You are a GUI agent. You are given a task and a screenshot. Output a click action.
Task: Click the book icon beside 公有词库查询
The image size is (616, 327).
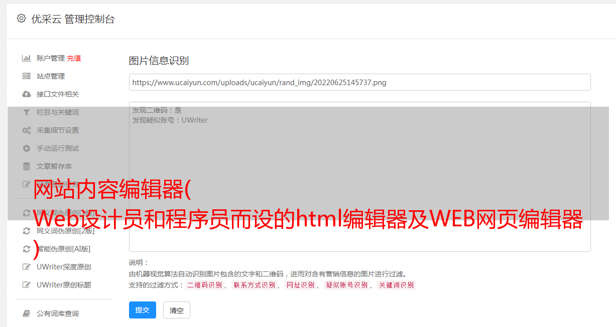click(27, 313)
